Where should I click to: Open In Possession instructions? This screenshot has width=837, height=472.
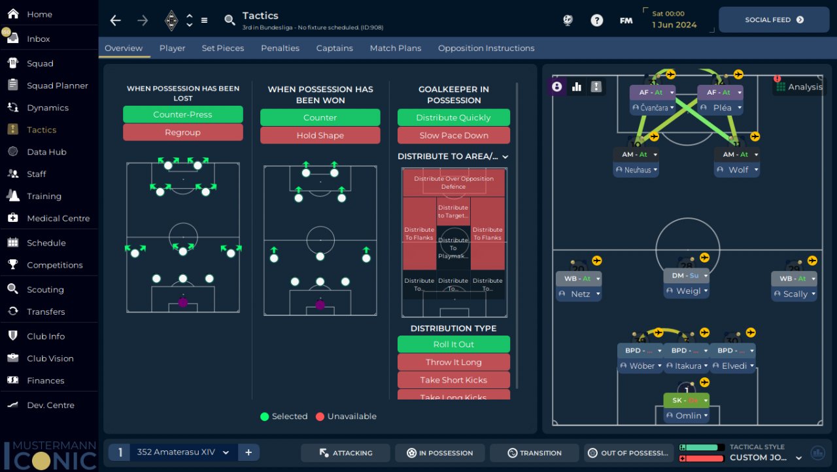439,453
